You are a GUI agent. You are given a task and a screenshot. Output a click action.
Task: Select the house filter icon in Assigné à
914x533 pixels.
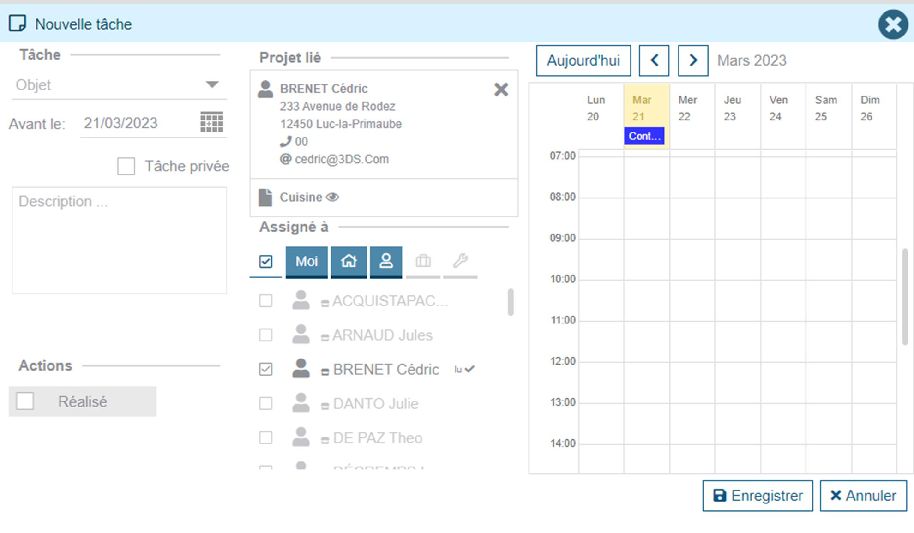click(x=349, y=262)
